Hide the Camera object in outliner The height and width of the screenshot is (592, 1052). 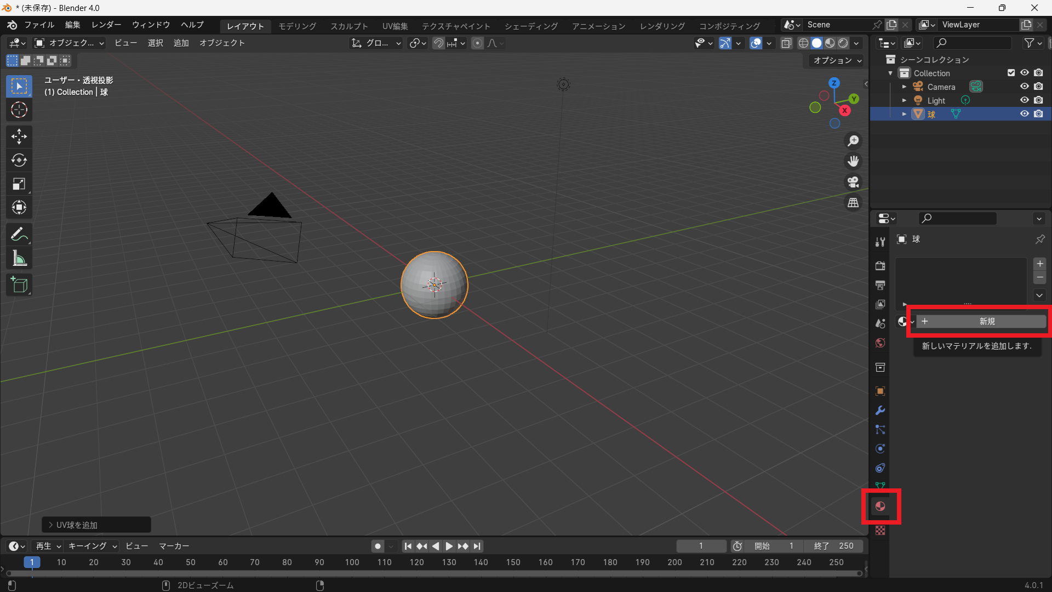(1024, 87)
